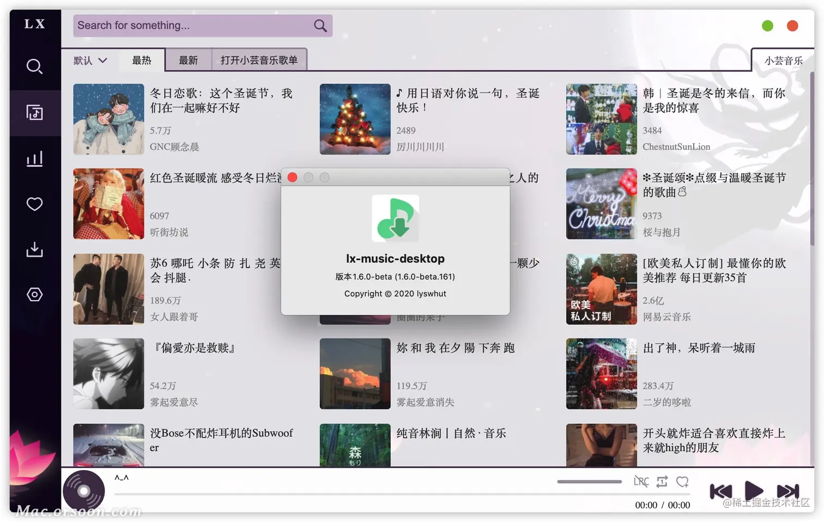Click title 冬日恋歌：这个圣诞节
The width and height of the screenshot is (824, 522).
coord(221,100)
